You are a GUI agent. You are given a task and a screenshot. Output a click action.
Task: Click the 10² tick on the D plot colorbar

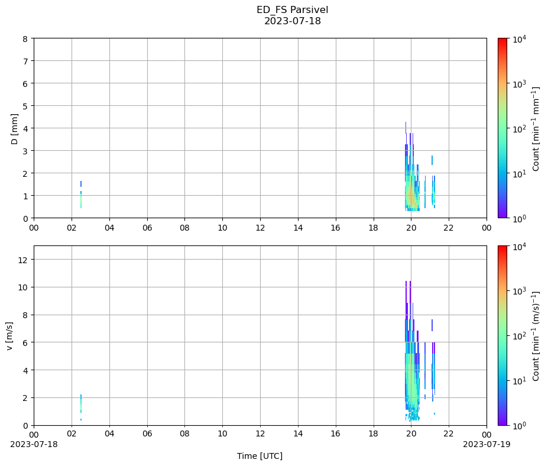coord(519,129)
